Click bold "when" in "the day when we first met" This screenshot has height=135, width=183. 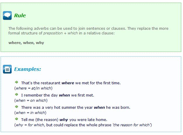coord(65,95)
